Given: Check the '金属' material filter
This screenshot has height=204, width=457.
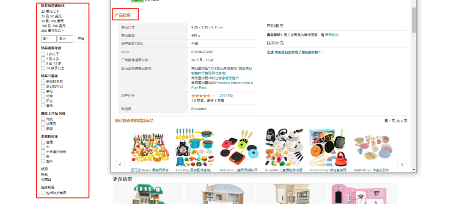Looking at the screenshot, I should (x=43, y=142).
